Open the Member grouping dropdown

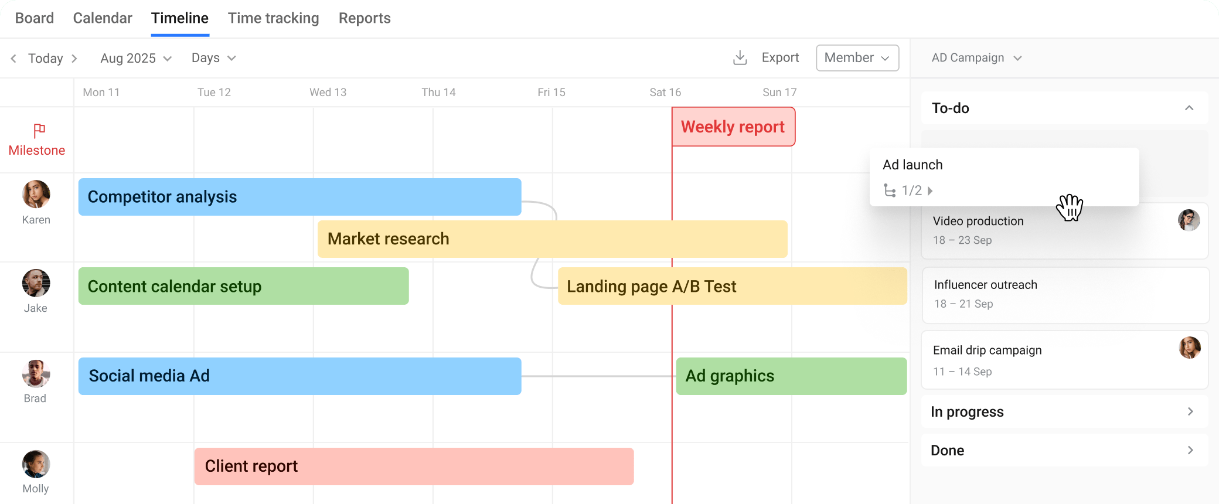point(857,58)
